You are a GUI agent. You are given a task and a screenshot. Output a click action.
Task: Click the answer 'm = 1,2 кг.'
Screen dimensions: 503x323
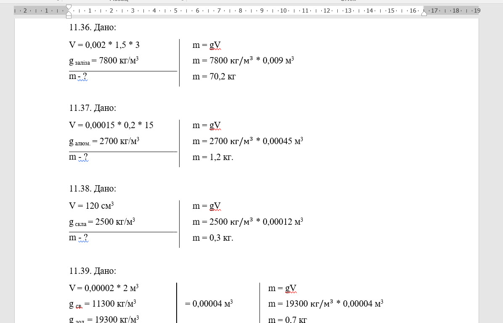point(213,158)
